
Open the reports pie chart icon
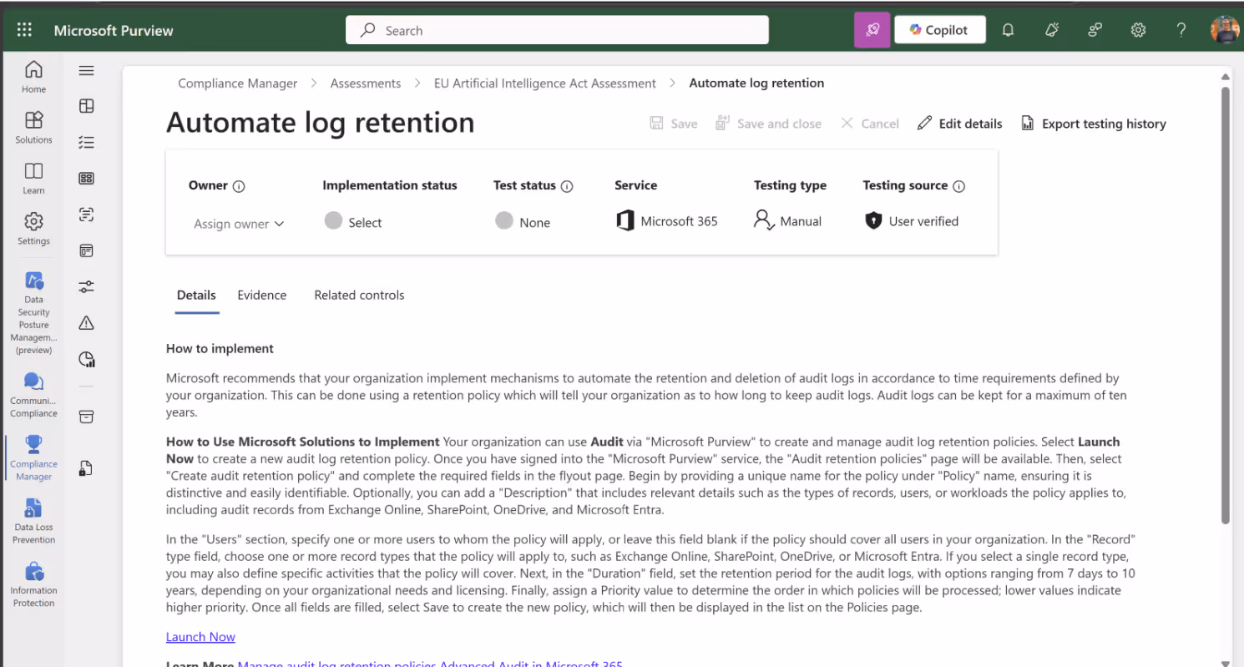tap(86, 359)
